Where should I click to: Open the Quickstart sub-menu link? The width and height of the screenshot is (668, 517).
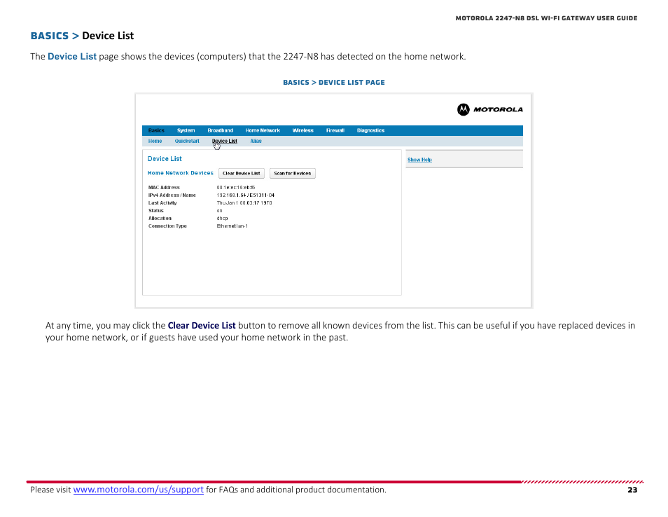tap(187, 141)
